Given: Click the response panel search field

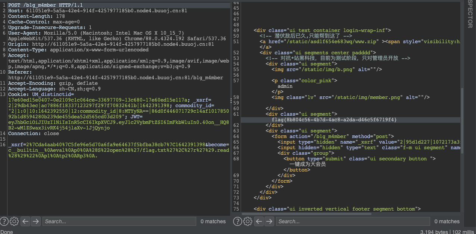Looking at the screenshot, I should pyautogui.click(x=353, y=221).
